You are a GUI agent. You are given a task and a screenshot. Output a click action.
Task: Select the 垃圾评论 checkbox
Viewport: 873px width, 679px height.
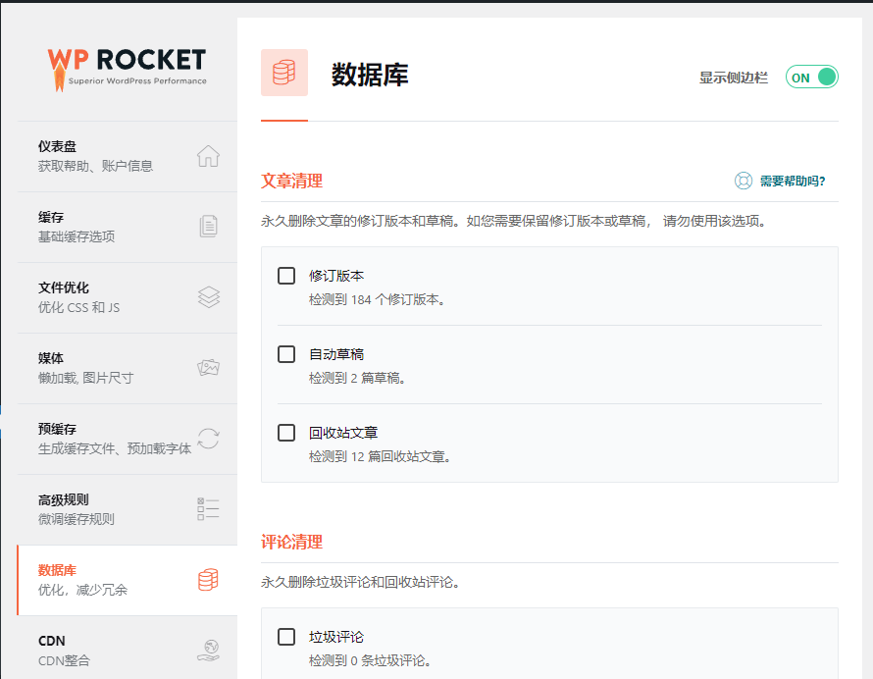(x=286, y=637)
